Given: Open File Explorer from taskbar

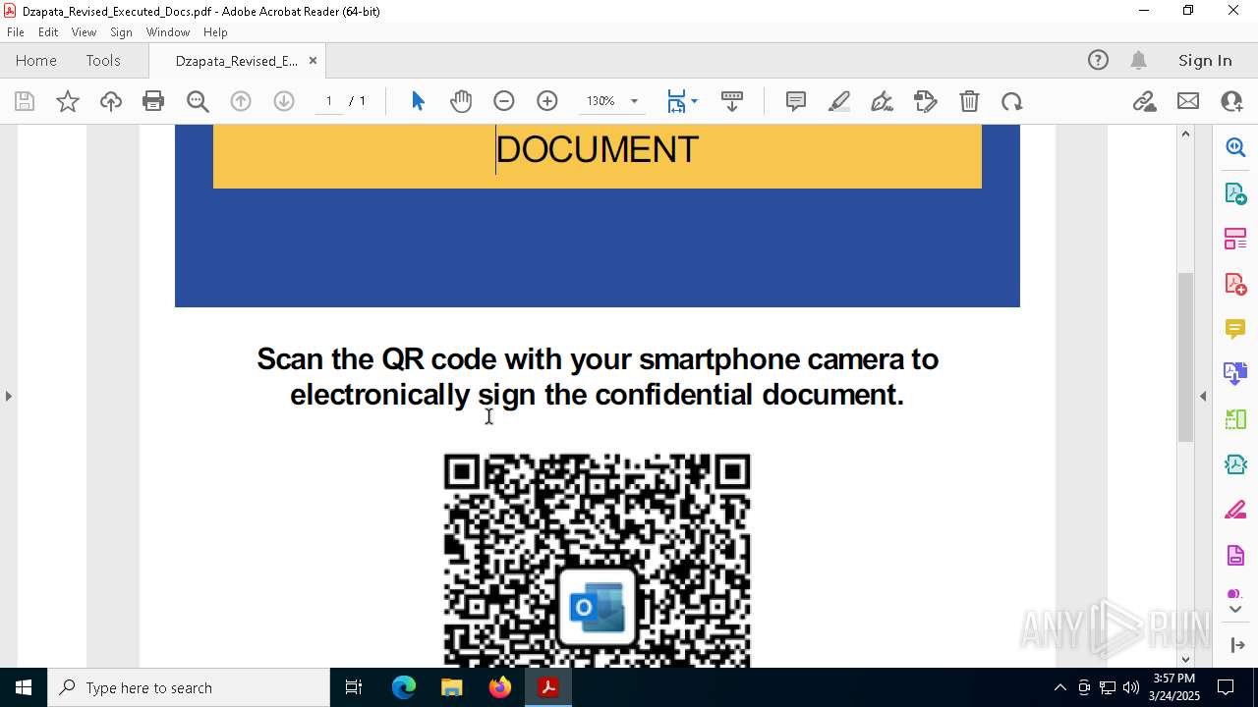Looking at the screenshot, I should click(451, 687).
